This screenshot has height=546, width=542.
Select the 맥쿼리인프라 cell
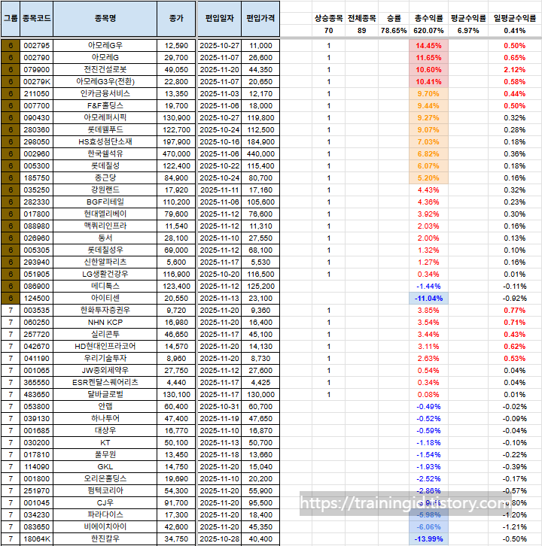pos(105,226)
